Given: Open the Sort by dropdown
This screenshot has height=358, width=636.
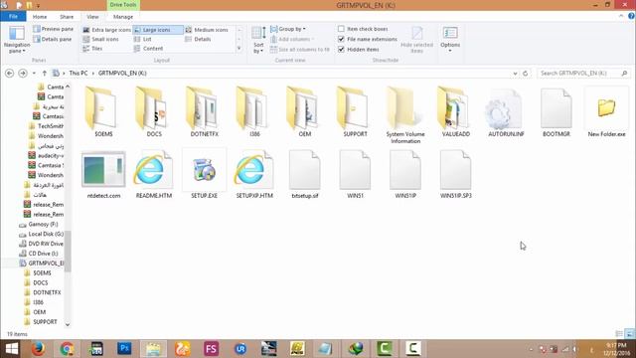Looking at the screenshot, I should point(258,40).
